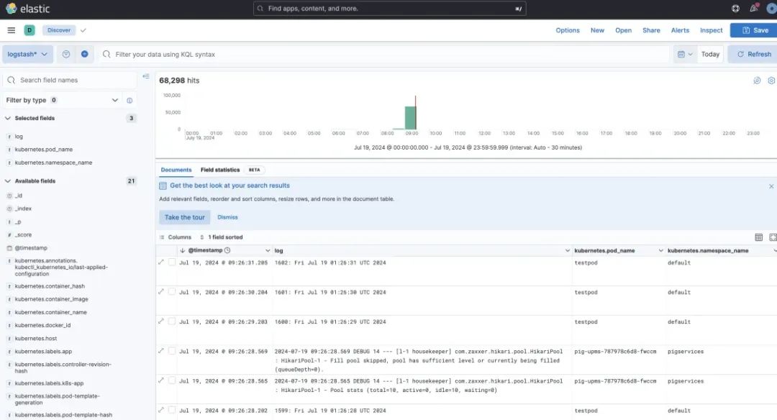Toggle full screen for the table
The width and height of the screenshot is (777, 420).
point(773,237)
